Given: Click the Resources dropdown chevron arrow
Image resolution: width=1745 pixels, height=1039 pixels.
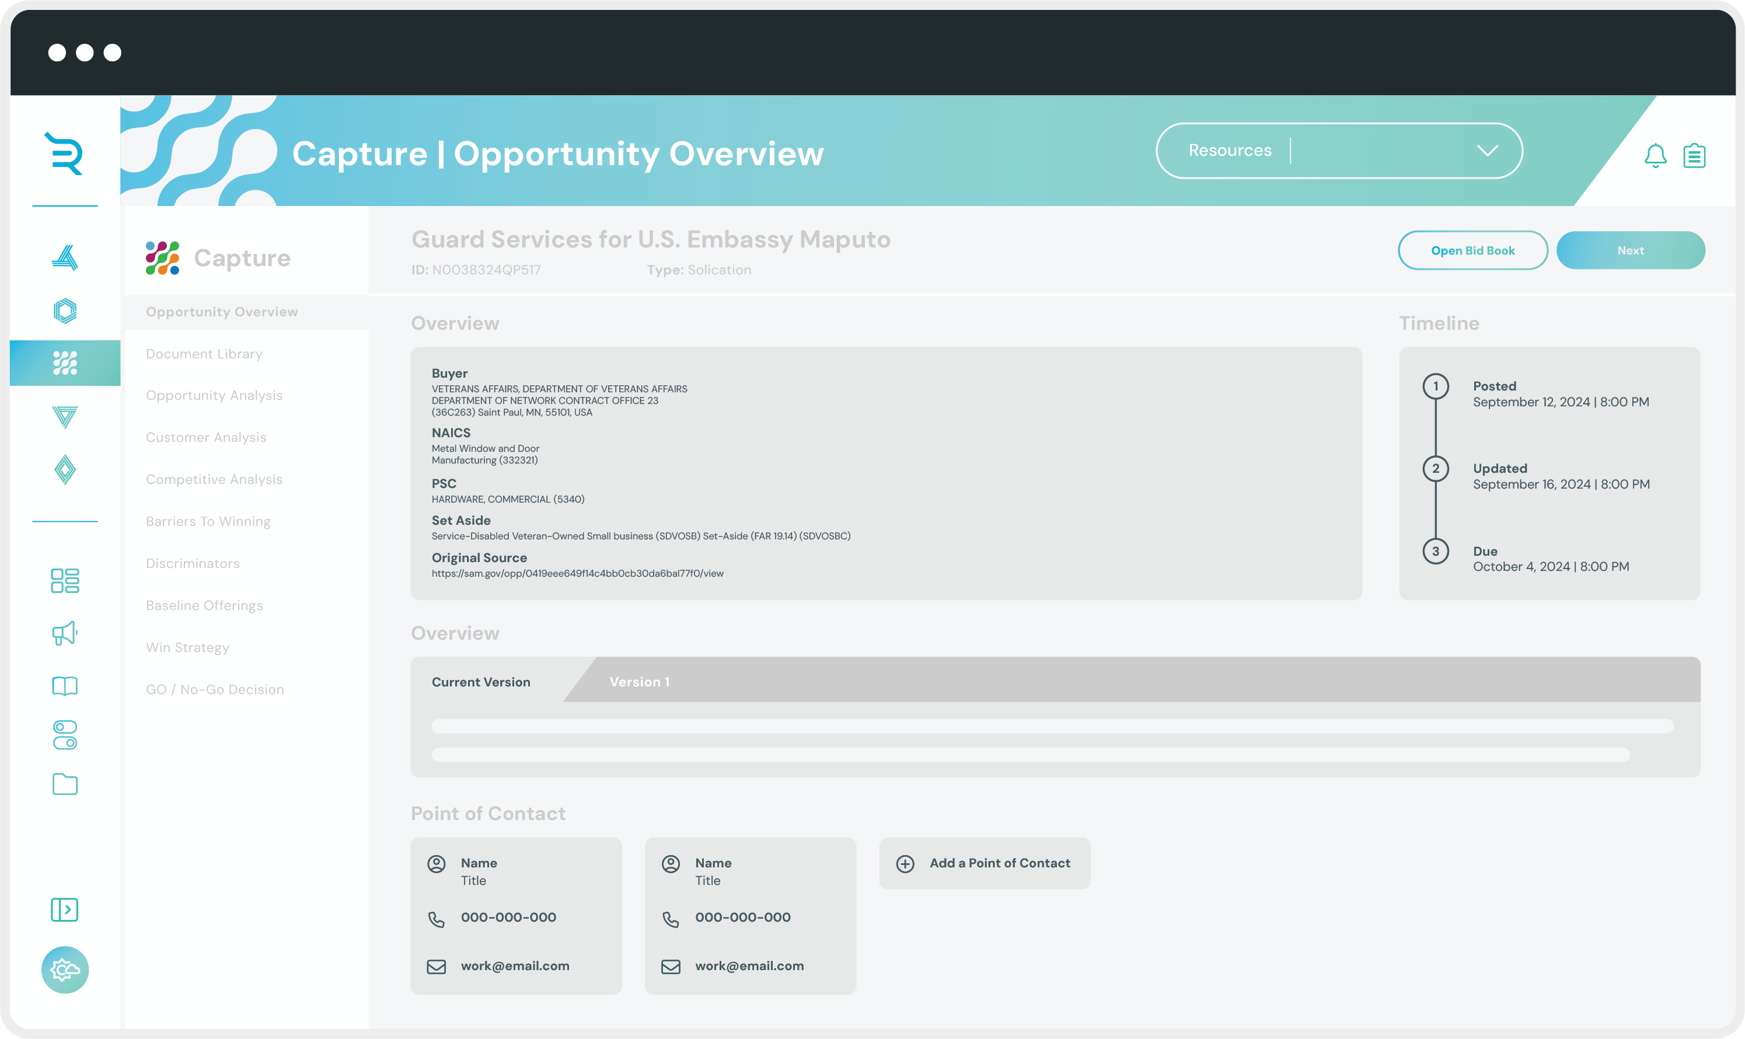Looking at the screenshot, I should (1486, 151).
